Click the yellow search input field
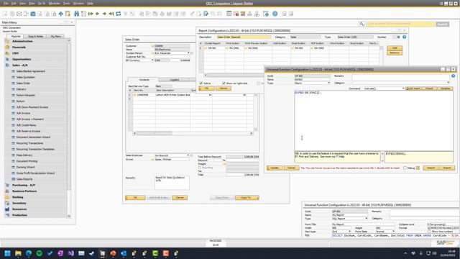Image resolution: width=460 pixels, height=259 pixels. (401, 24)
